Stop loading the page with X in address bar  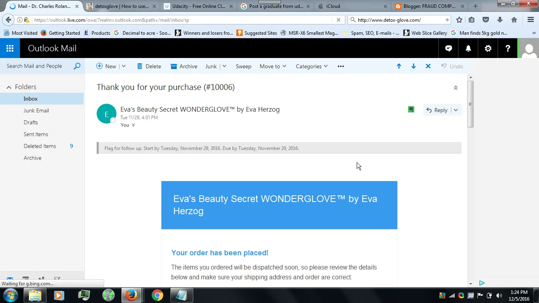[x=338, y=20]
